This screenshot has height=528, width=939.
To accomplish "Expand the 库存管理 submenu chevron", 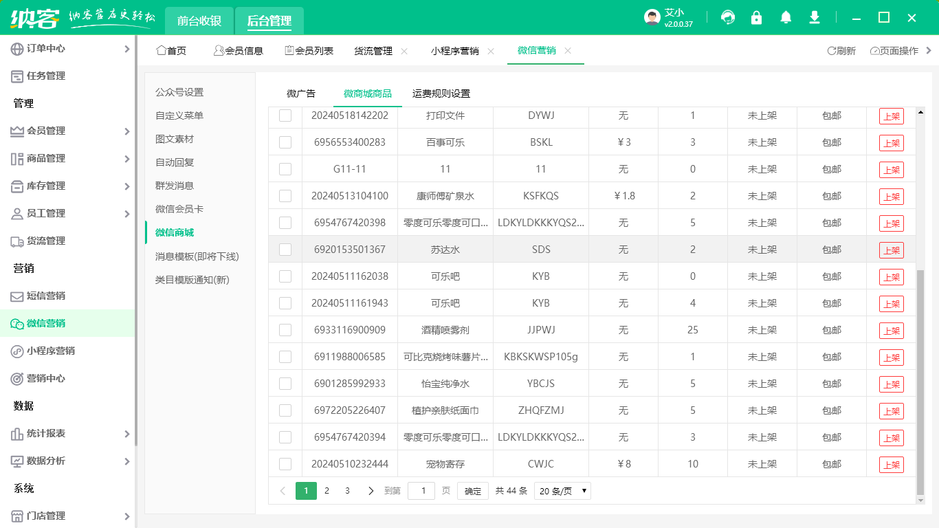I will coord(126,186).
